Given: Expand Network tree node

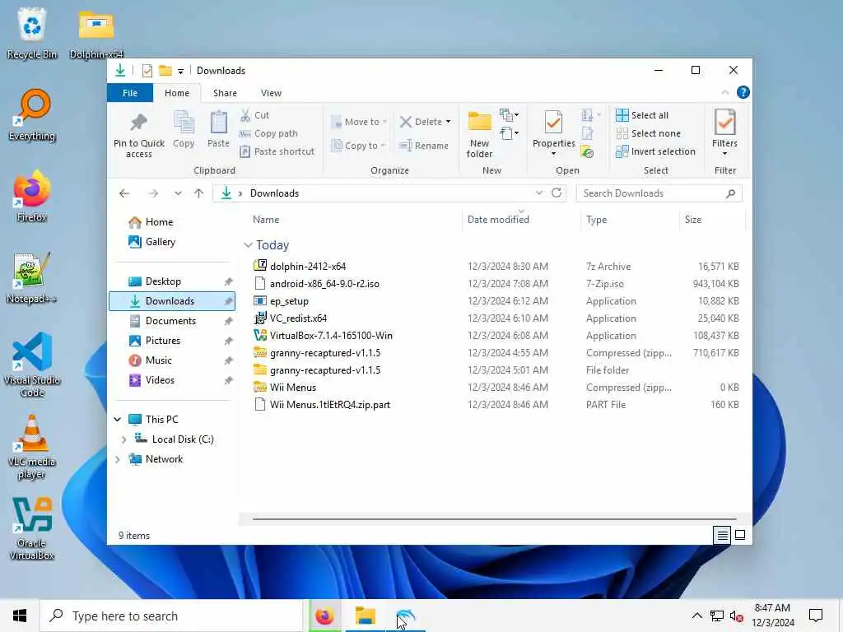Looking at the screenshot, I should tap(117, 459).
